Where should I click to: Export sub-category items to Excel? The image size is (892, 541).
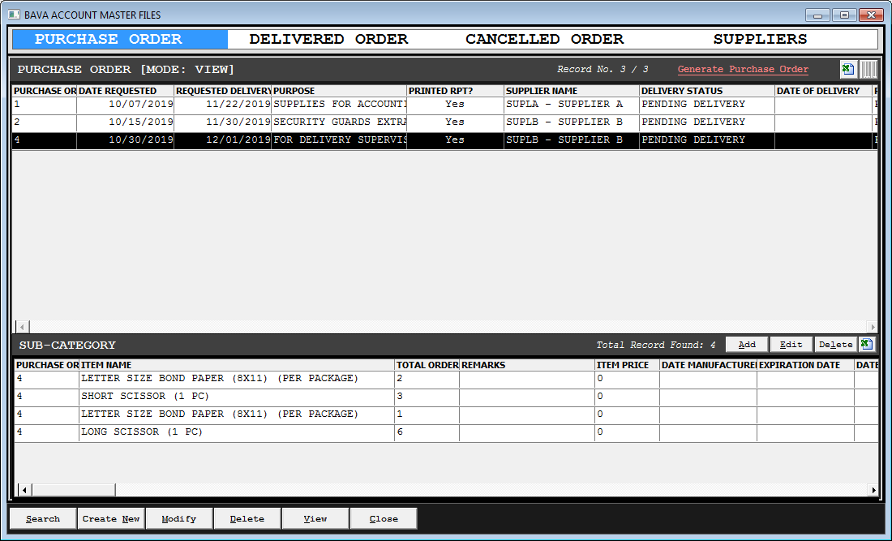(868, 345)
